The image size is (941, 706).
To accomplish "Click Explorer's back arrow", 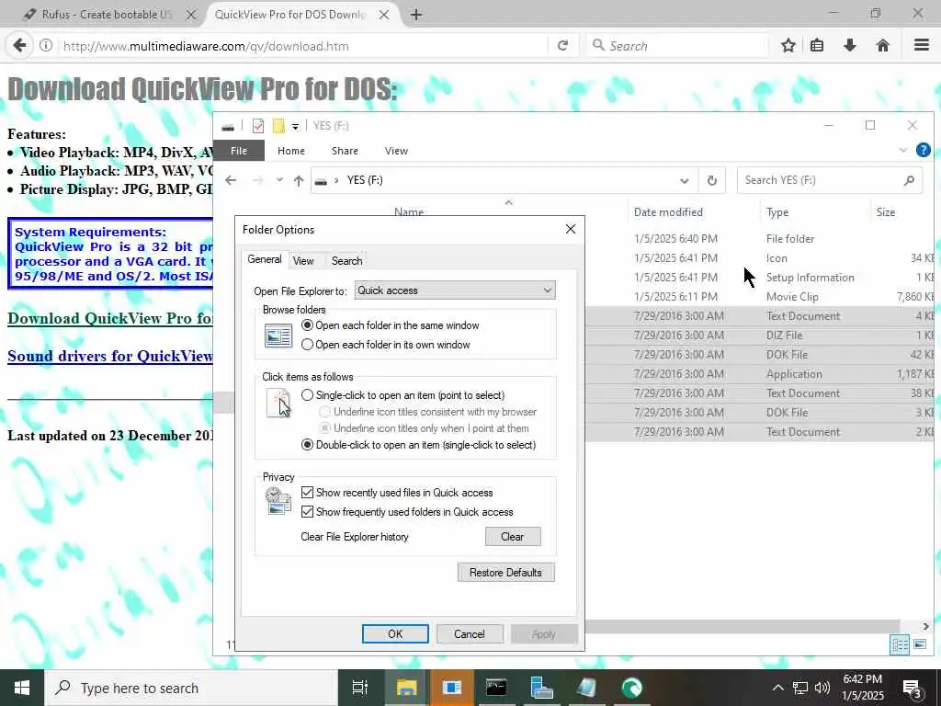I will tap(231, 180).
